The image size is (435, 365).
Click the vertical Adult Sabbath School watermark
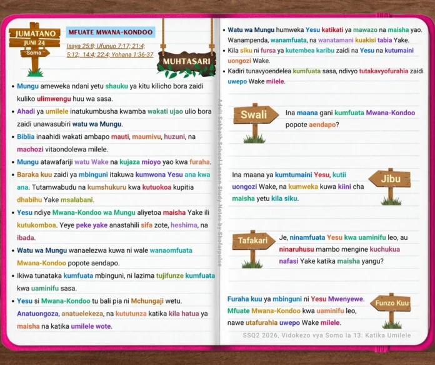220,183
